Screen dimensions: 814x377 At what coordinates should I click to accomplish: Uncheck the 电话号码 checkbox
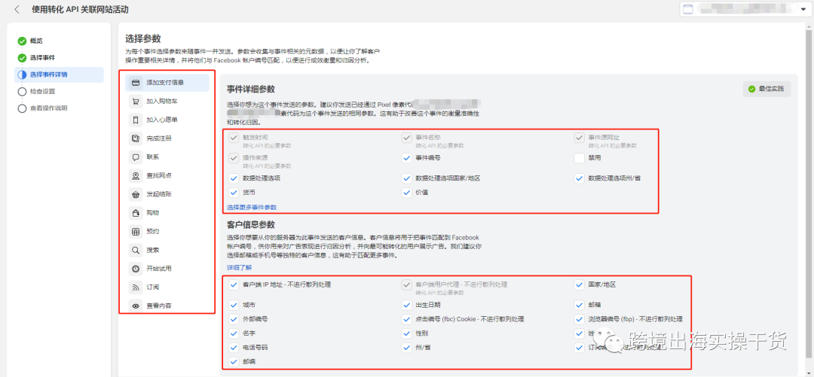click(234, 348)
